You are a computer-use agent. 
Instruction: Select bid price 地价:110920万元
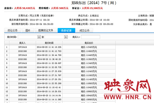(89, 84)
